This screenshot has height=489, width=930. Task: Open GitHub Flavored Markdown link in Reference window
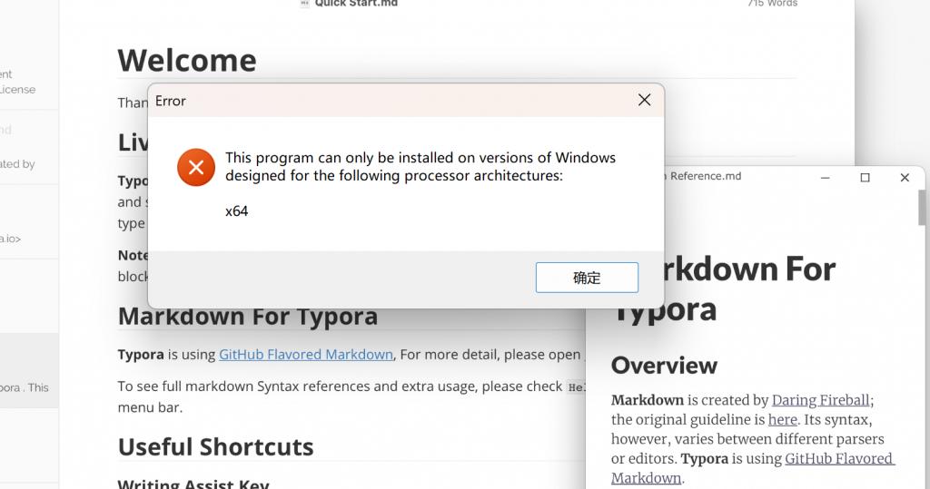coord(753,467)
